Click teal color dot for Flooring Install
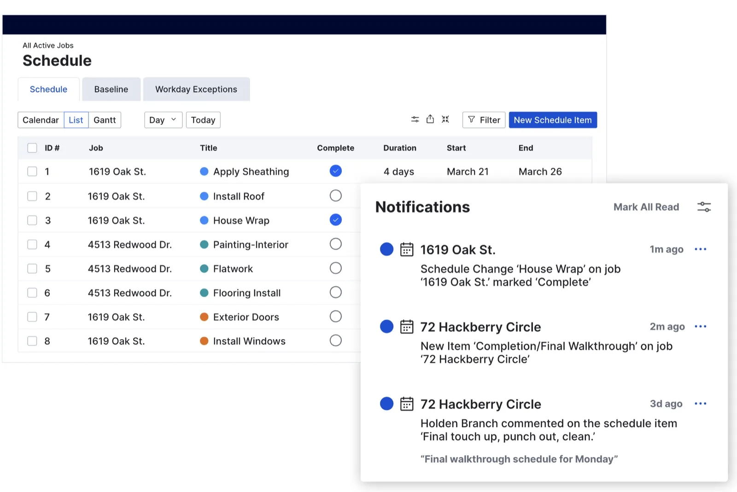 point(204,293)
